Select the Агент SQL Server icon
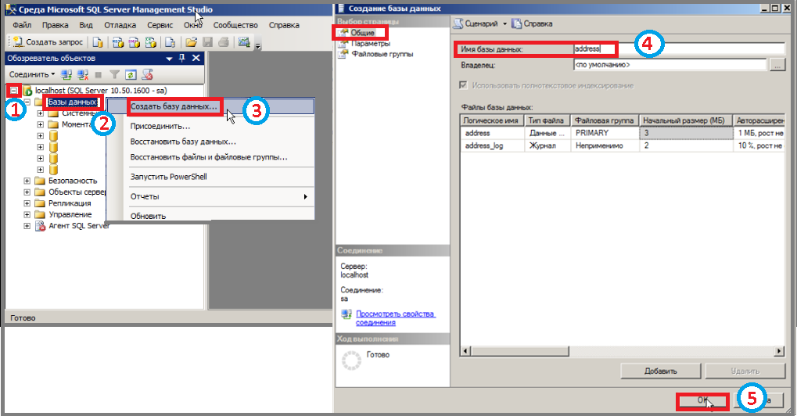 pos(40,226)
